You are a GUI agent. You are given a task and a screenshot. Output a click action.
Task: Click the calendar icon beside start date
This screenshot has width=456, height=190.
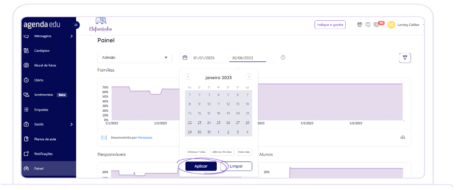[x=185, y=57]
